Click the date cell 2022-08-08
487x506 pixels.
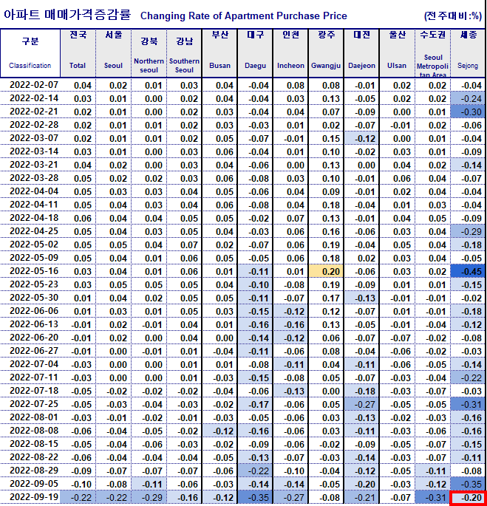pos(30,431)
